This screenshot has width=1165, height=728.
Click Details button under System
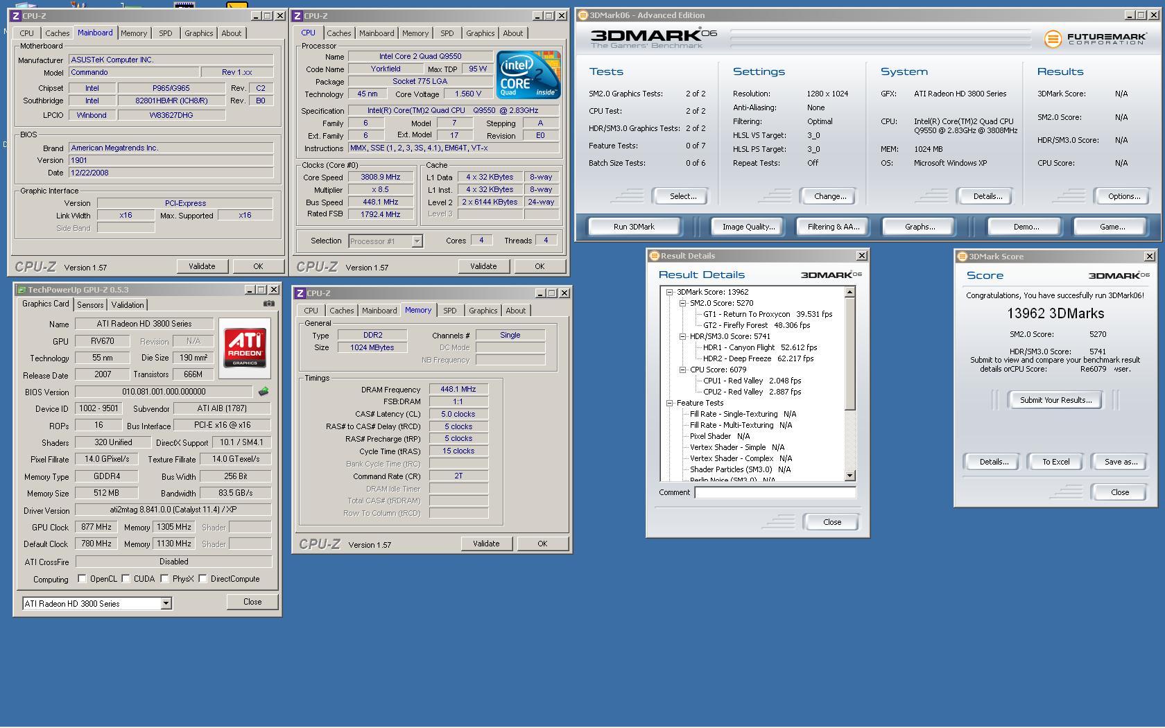tap(987, 196)
